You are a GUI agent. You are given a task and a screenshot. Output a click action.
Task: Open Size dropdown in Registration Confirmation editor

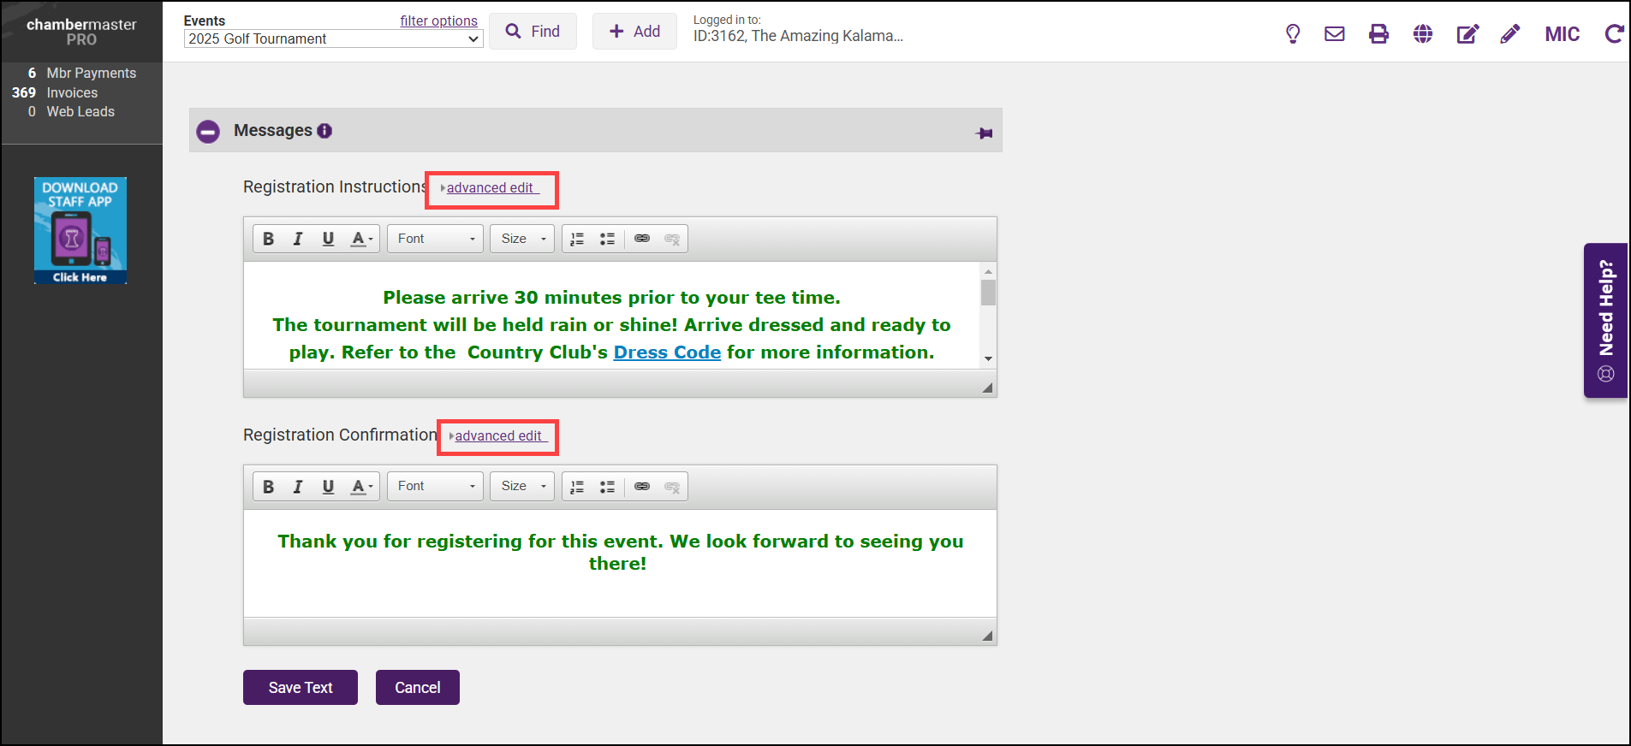[522, 487]
